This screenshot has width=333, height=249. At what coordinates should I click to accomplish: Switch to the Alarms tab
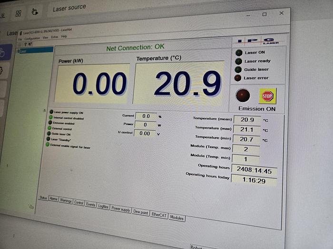tap(54, 199)
